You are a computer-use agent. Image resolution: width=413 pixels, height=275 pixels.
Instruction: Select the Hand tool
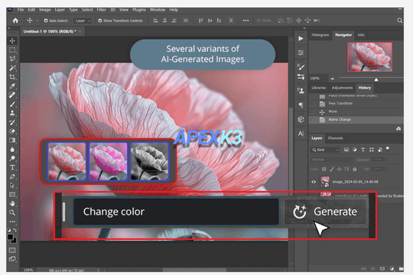pyautogui.click(x=12, y=203)
